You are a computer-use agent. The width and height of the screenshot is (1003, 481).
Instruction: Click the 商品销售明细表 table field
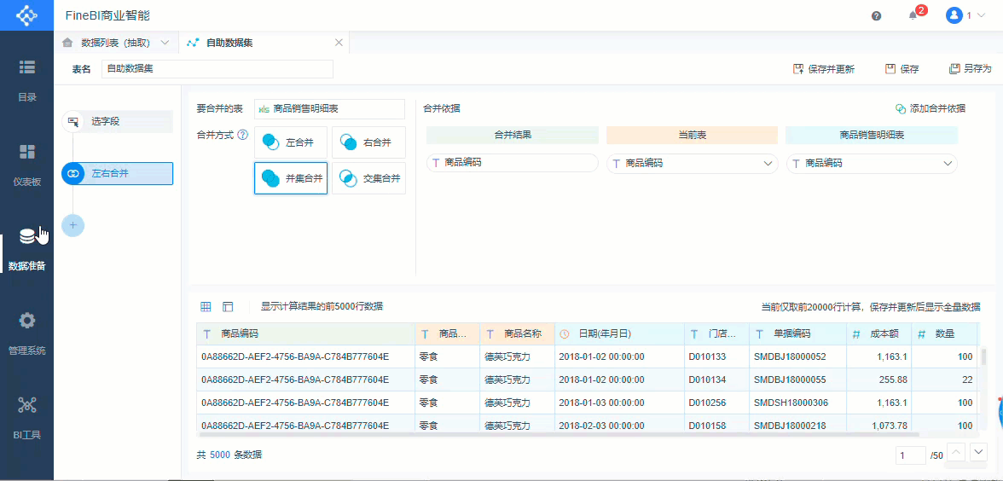coord(329,109)
